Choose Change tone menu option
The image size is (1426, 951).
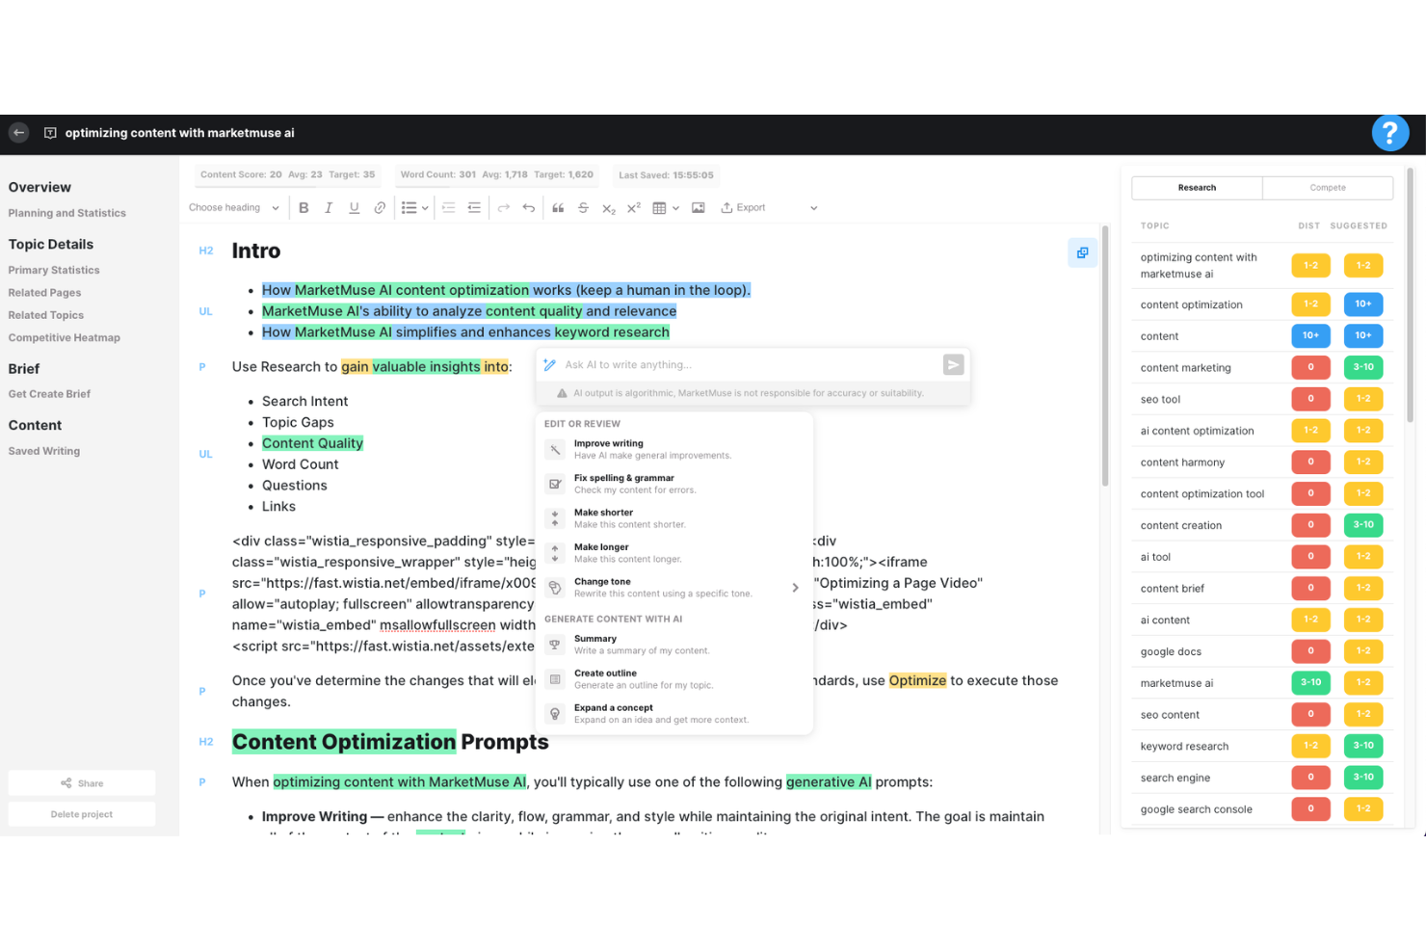674,588
